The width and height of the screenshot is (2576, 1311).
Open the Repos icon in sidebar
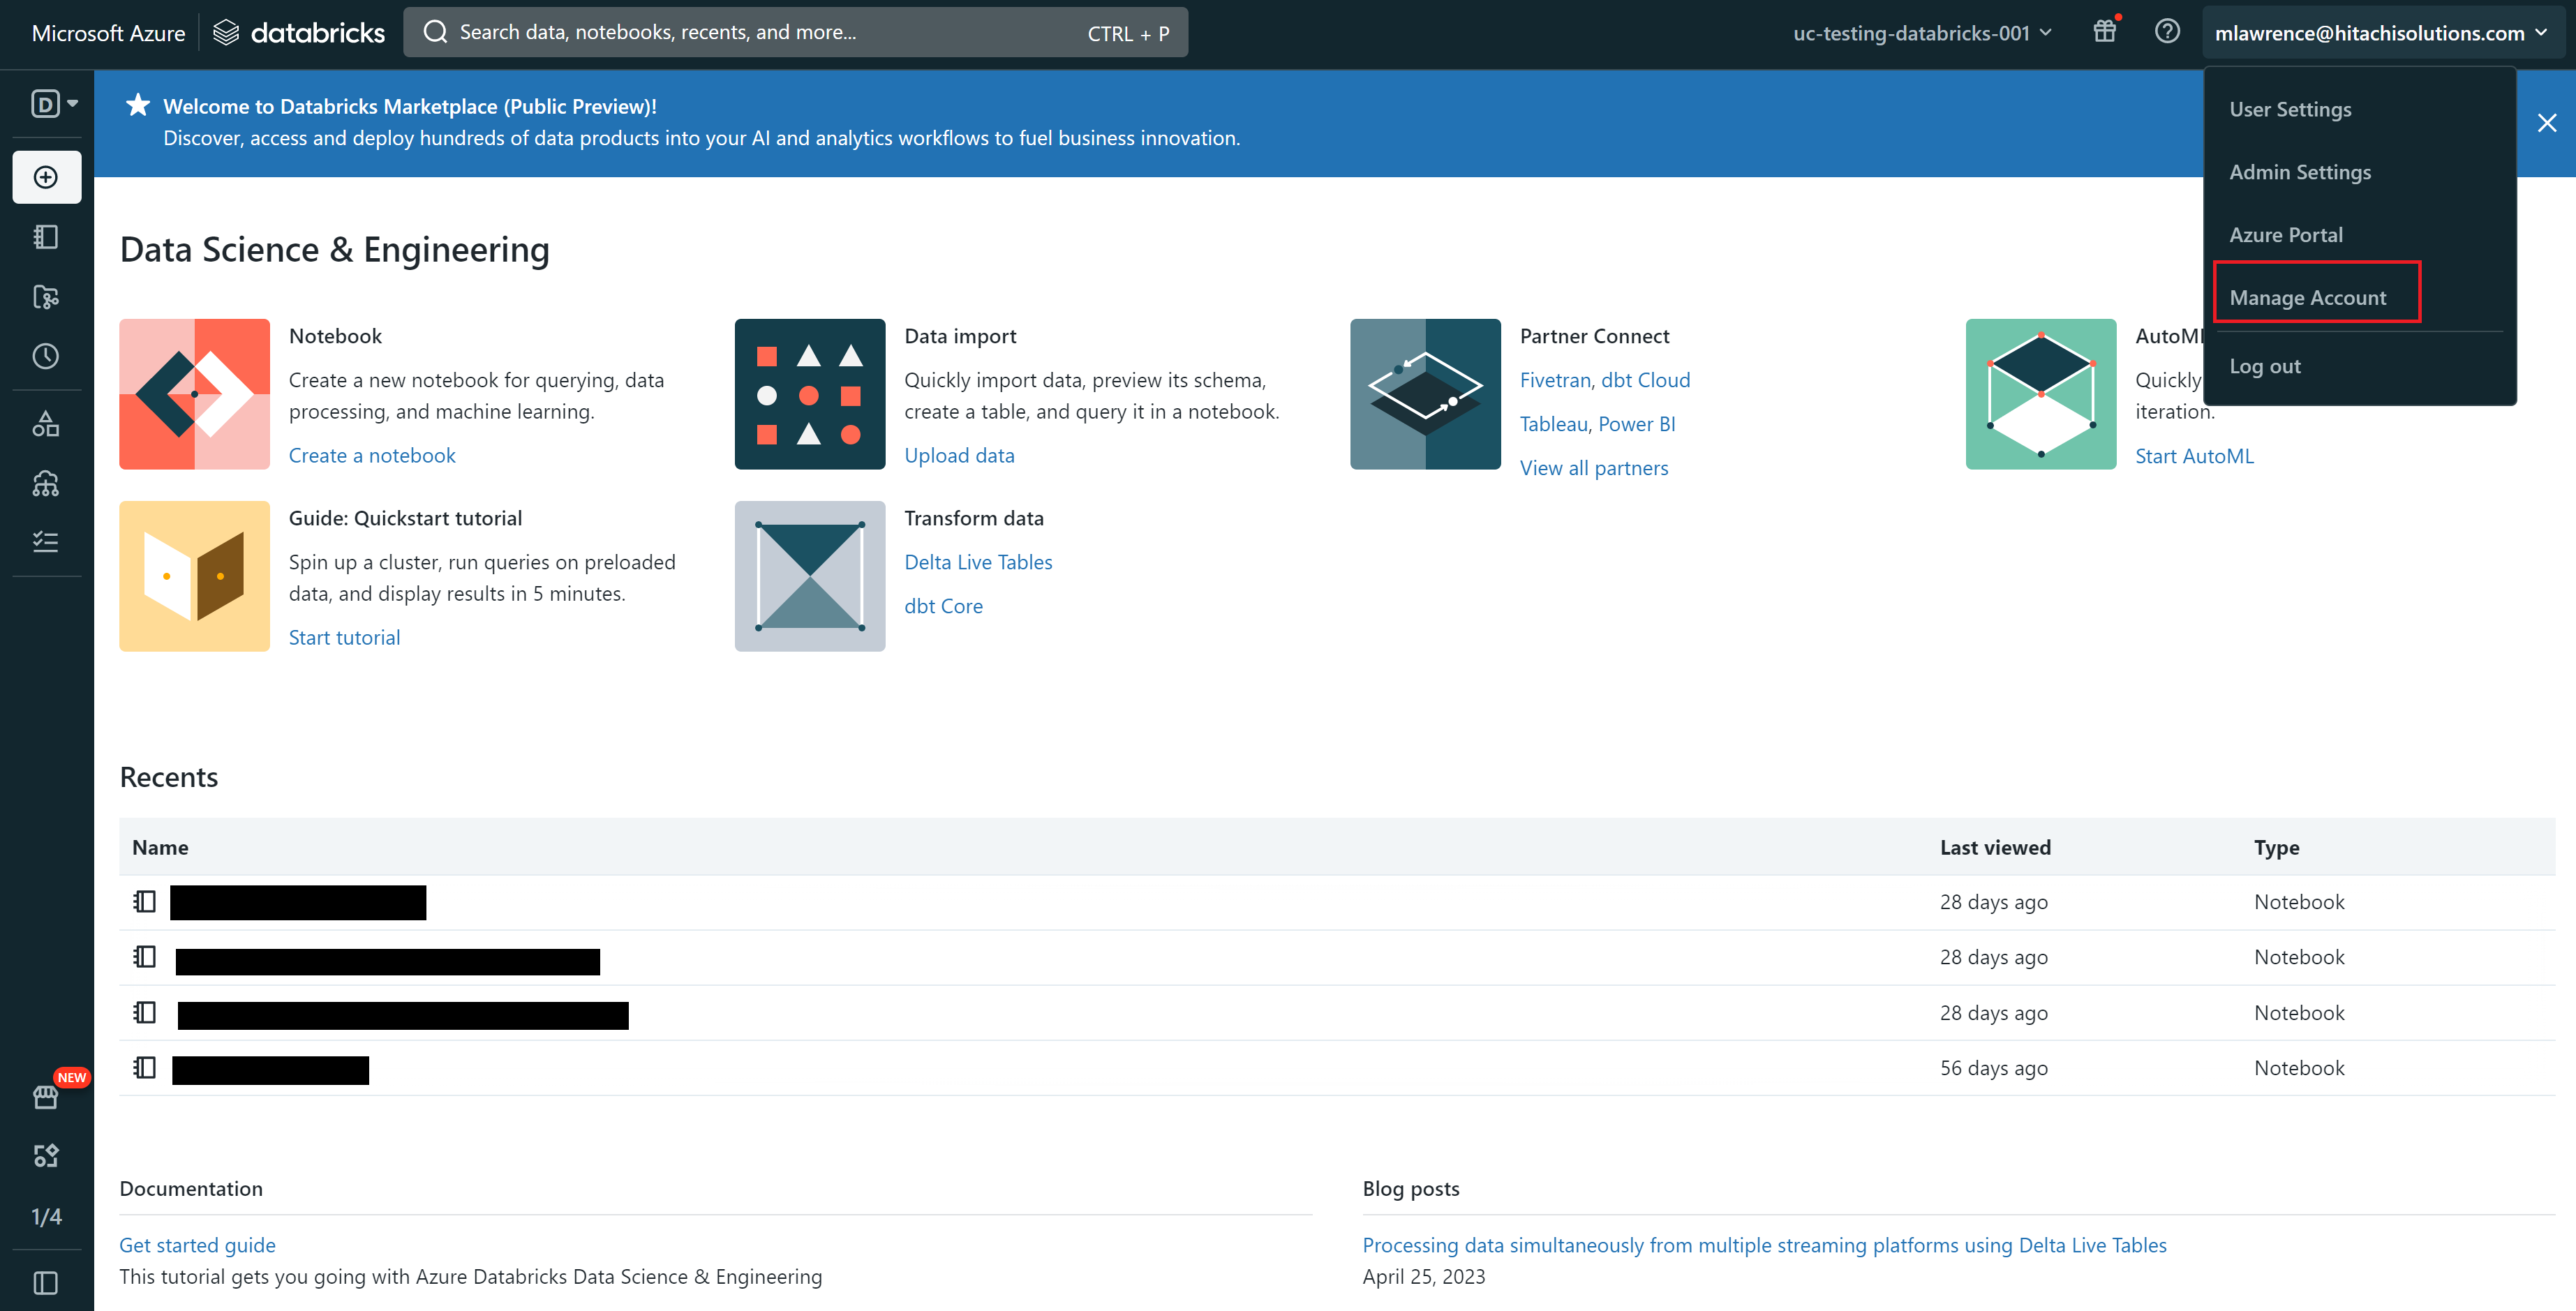point(46,297)
